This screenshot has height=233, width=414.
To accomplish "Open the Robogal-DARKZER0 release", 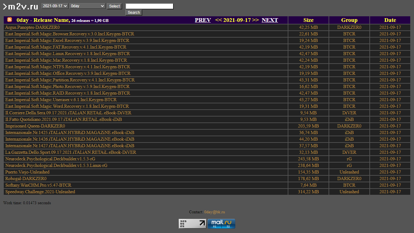I will [26, 179].
